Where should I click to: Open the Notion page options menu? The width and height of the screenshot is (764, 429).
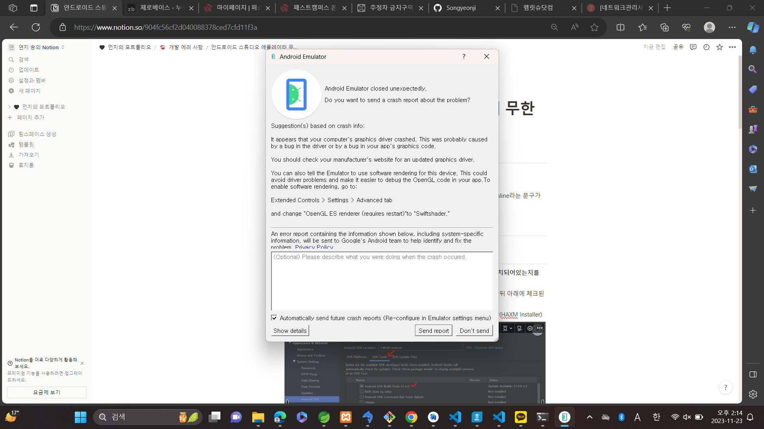pyautogui.click(x=732, y=47)
